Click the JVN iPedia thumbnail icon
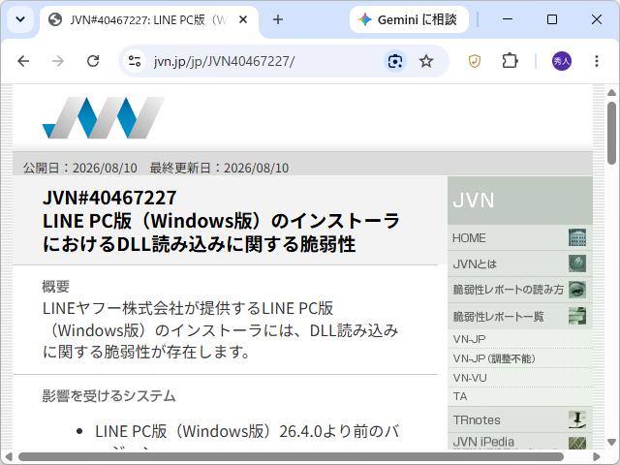Screen dimensions: 620x465 pyautogui.click(x=577, y=443)
